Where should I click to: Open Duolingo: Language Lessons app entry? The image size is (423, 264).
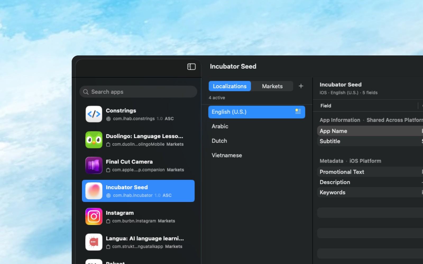tap(138, 140)
